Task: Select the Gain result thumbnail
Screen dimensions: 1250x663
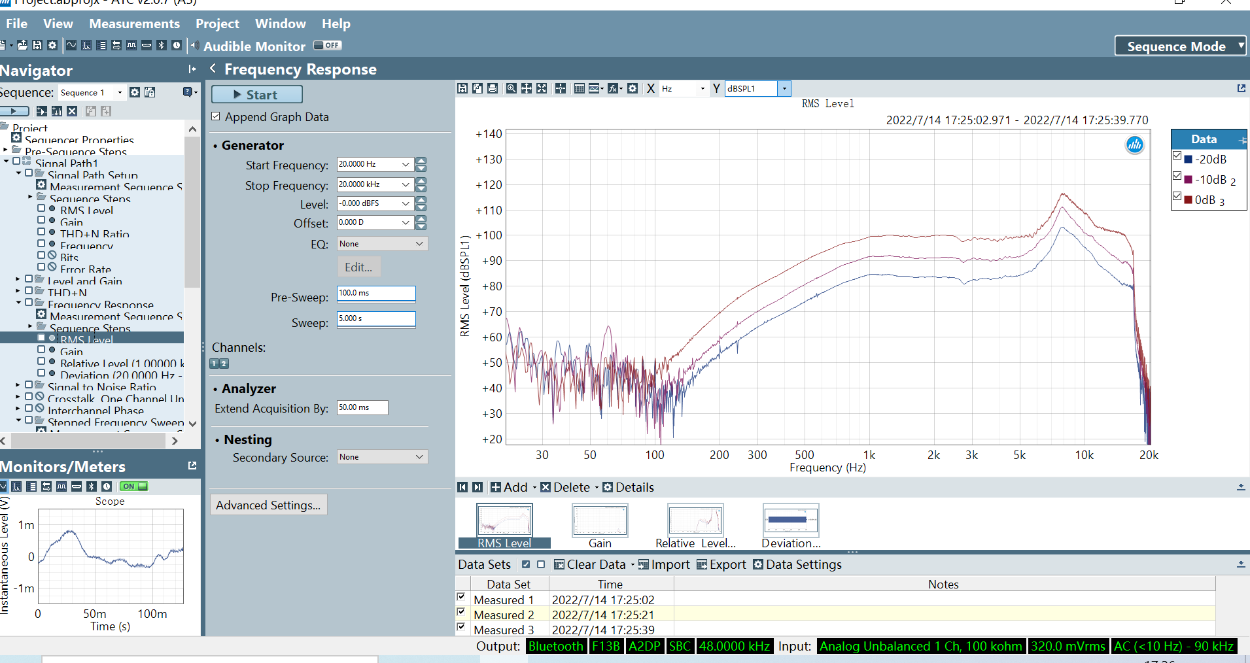Action: pyautogui.click(x=600, y=526)
